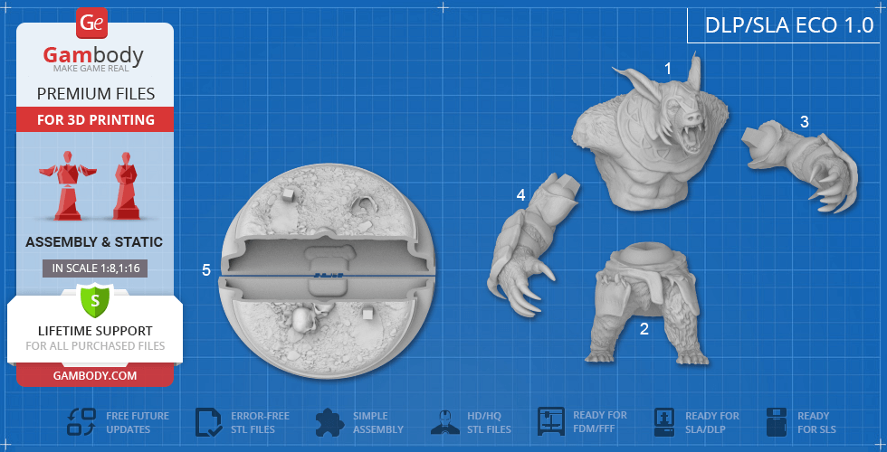Click the MAKE GAME REAL tagline
This screenshot has height=452, width=887.
click(91, 69)
